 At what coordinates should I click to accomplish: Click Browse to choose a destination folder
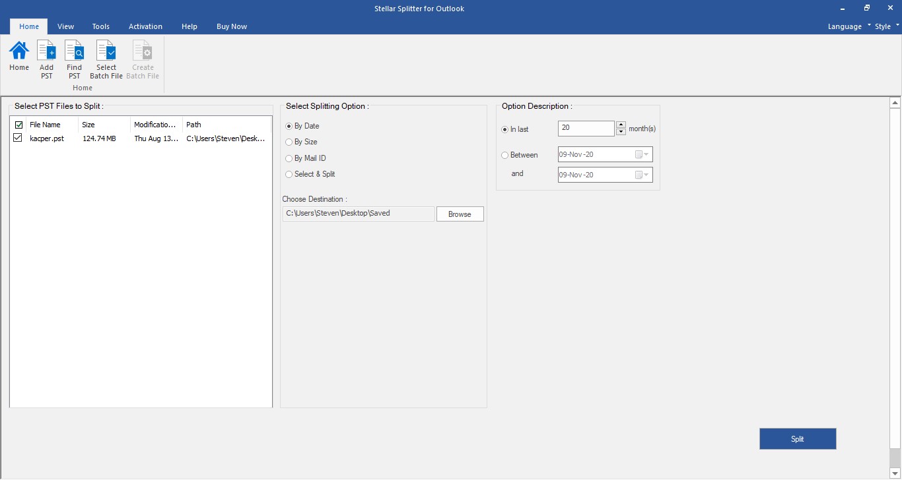coord(460,214)
